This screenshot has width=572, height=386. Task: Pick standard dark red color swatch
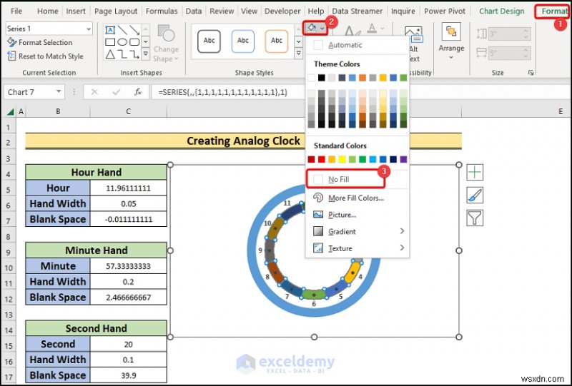311,159
